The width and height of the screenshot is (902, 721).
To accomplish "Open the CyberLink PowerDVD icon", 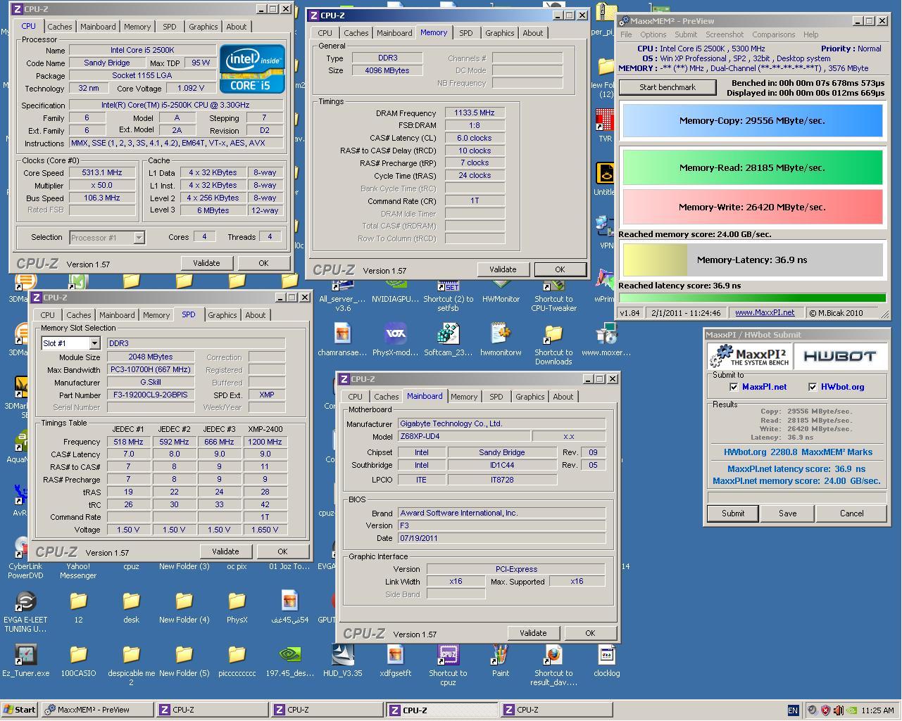I will click(25, 556).
